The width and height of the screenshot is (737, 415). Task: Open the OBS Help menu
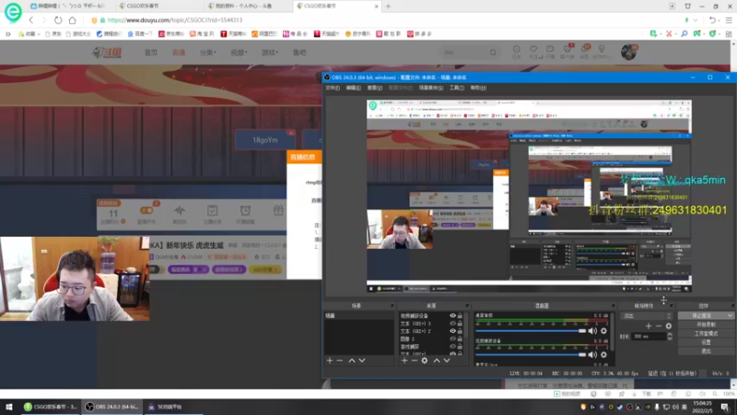click(x=478, y=88)
